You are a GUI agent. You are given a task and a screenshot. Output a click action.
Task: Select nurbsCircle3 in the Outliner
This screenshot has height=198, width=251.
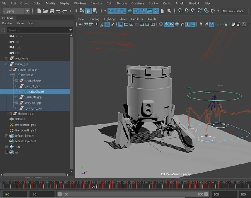coord(36,92)
